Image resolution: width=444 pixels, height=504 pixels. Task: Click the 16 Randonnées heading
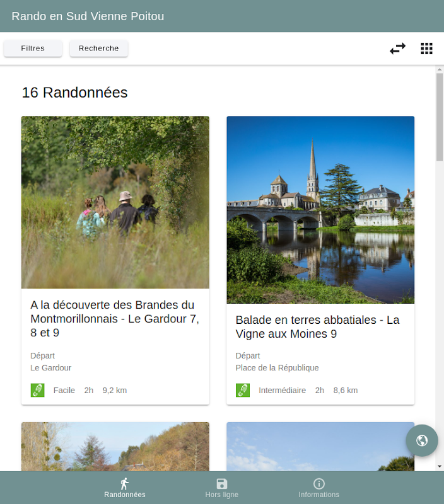[x=74, y=93]
